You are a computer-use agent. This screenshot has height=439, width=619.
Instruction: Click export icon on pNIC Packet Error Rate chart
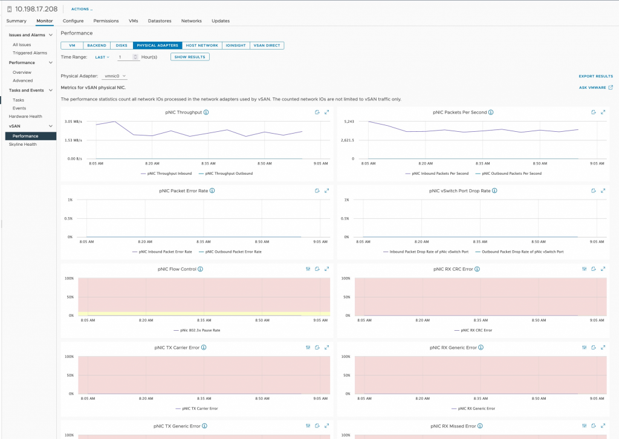(317, 190)
